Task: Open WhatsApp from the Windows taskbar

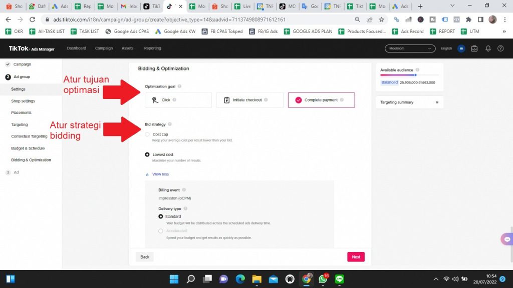Action: click(x=323, y=278)
